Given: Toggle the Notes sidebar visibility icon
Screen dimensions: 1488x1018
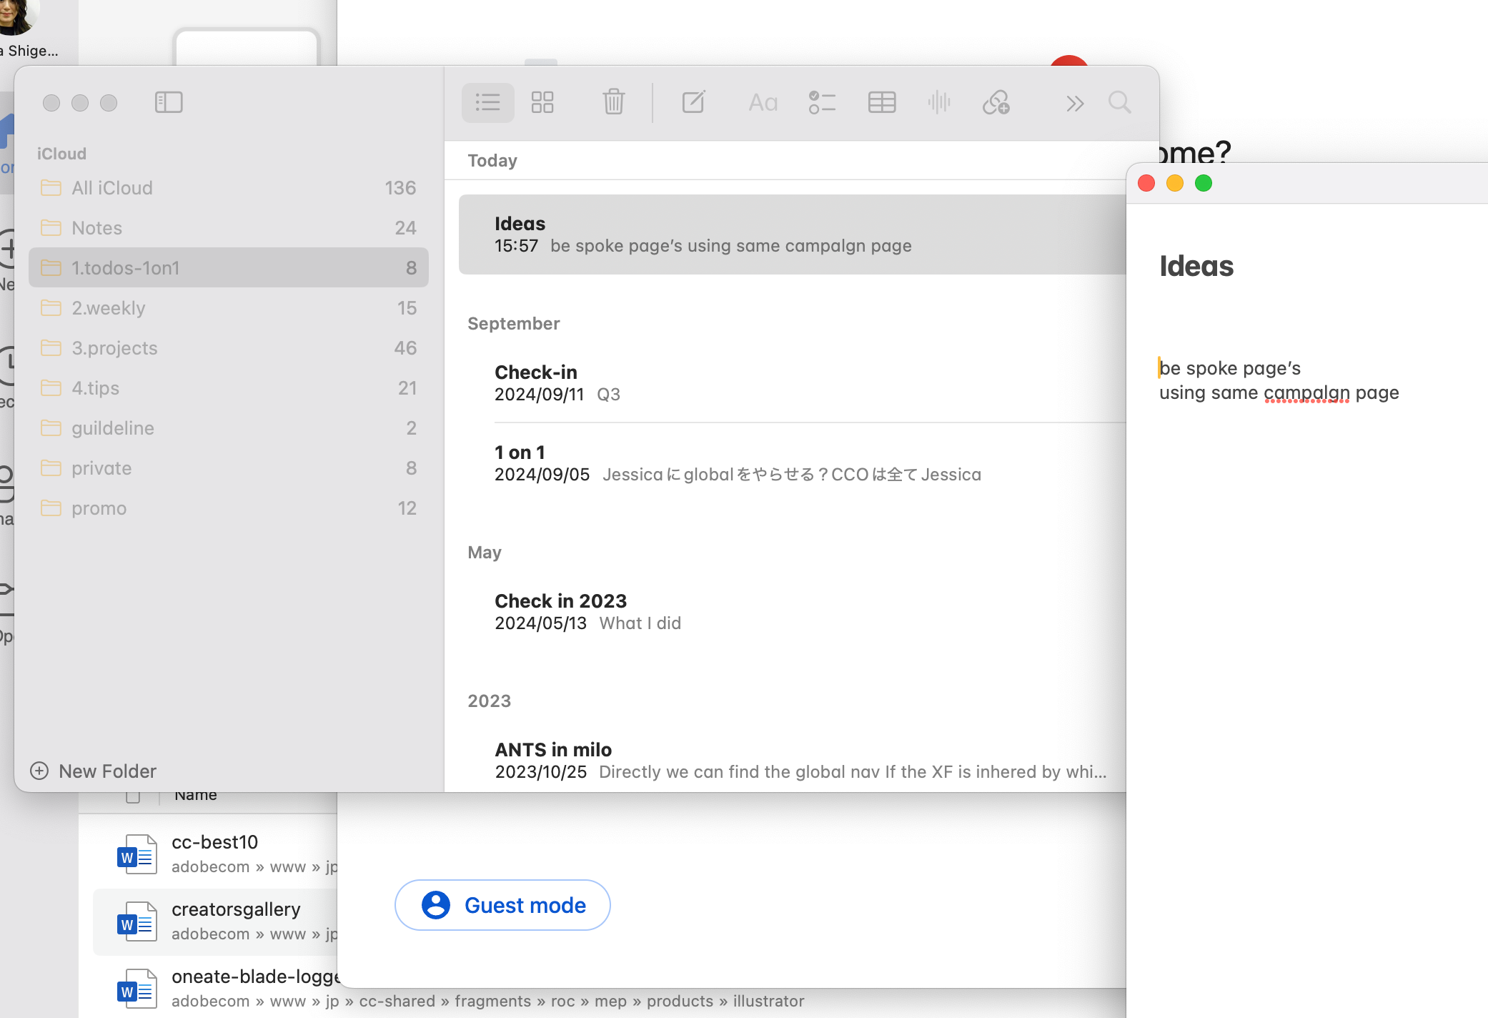Looking at the screenshot, I should pyautogui.click(x=169, y=102).
